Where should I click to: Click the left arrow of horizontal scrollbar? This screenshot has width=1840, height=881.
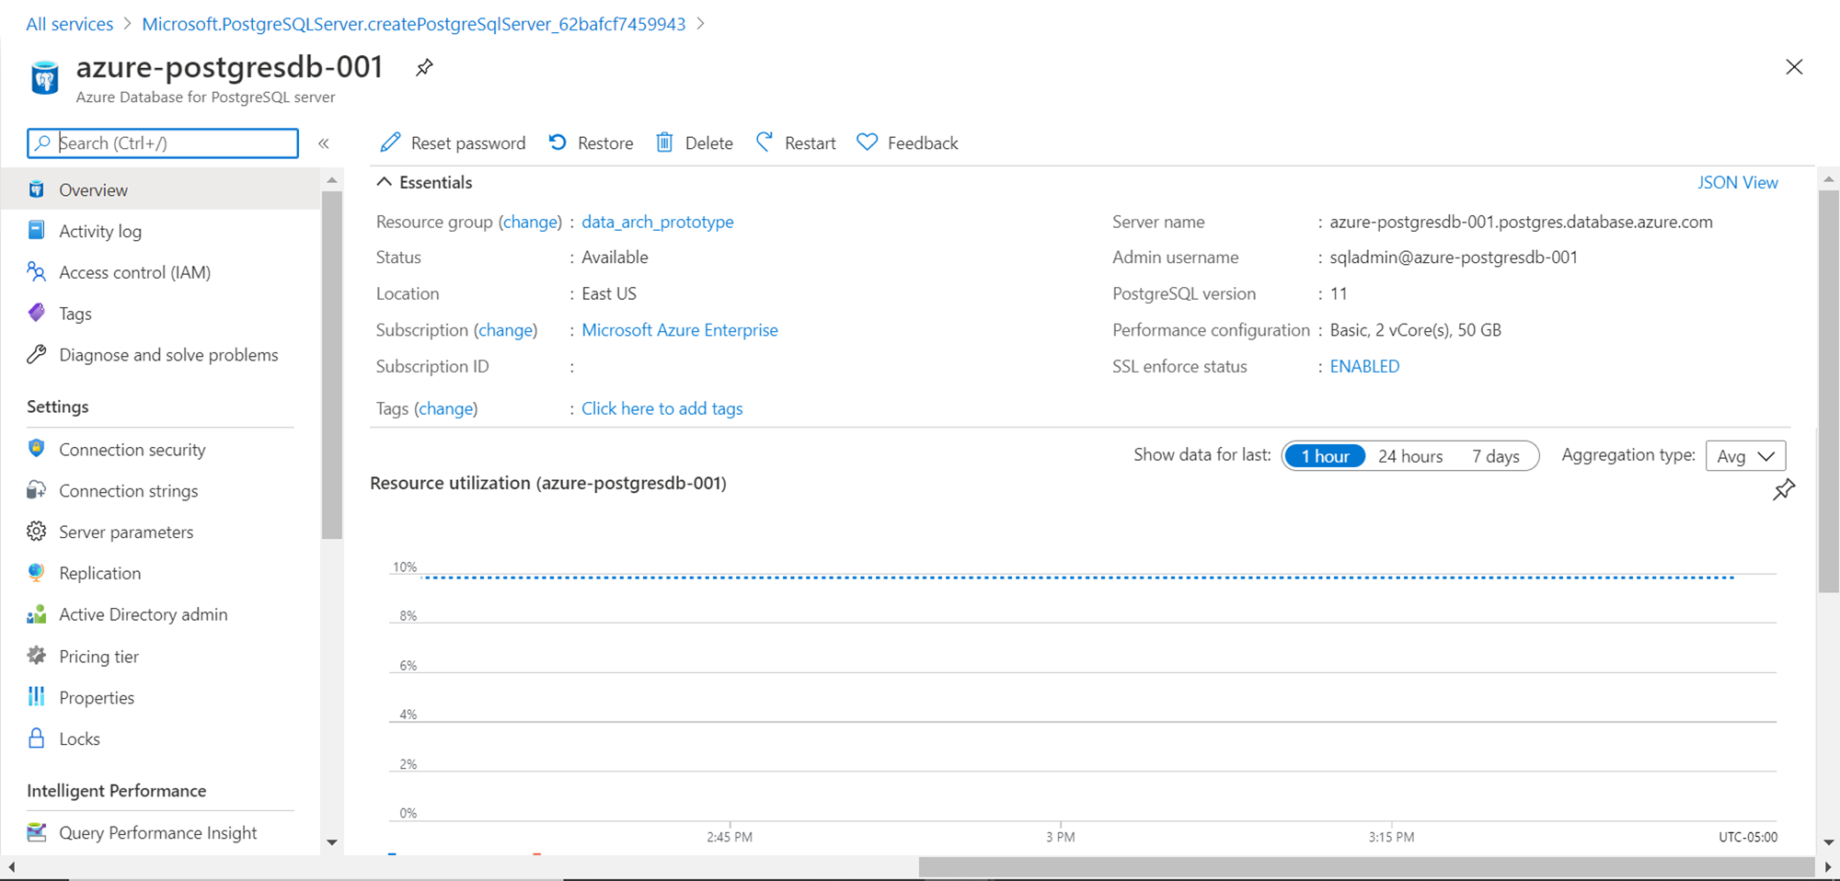pyautogui.click(x=11, y=867)
